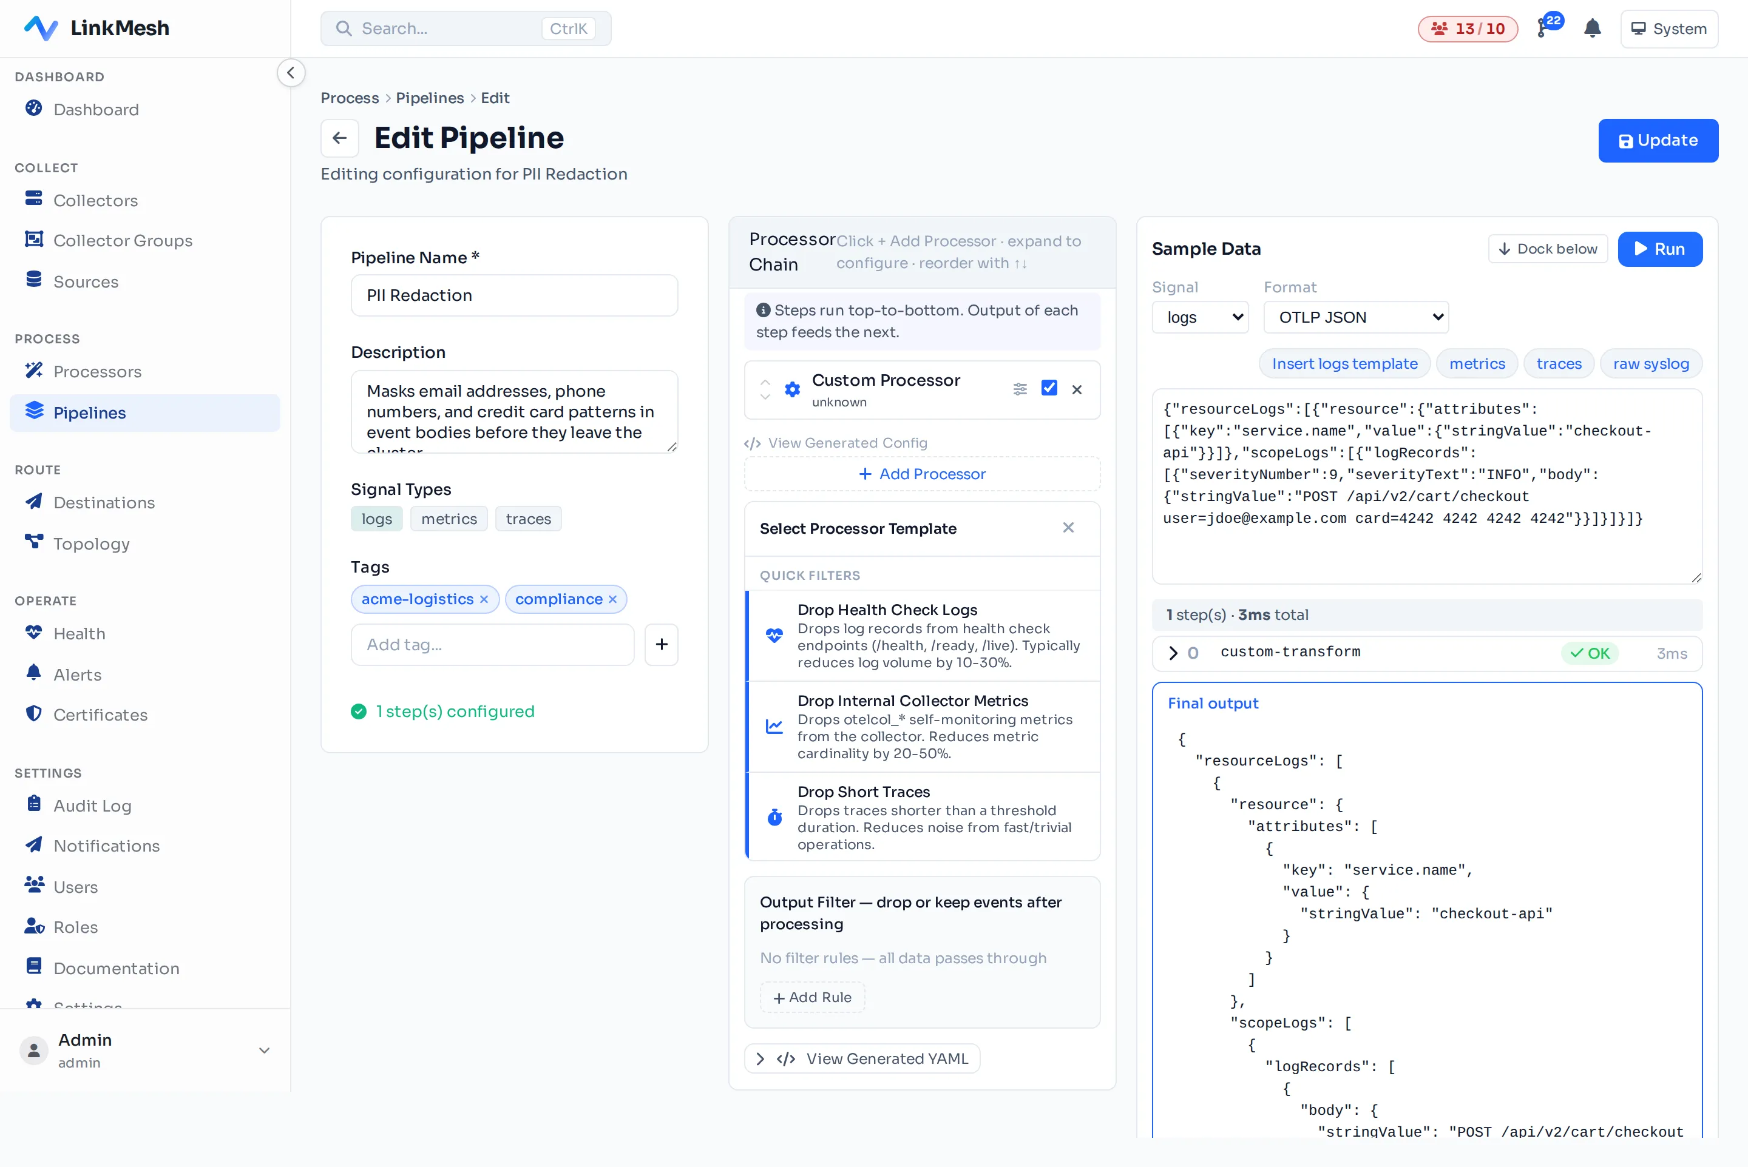Viewport: 1748px width, 1167px height.
Task: Open Dashboard in the sidebar
Action: (x=145, y=109)
